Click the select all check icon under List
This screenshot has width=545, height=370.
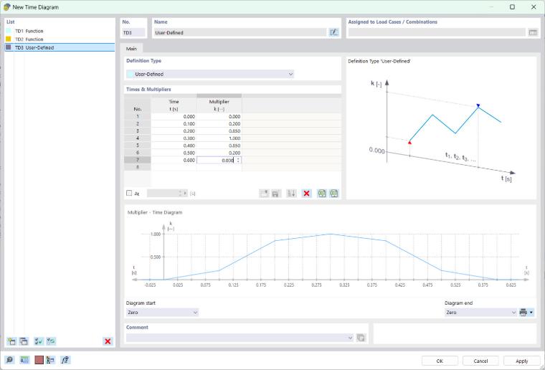pos(39,341)
